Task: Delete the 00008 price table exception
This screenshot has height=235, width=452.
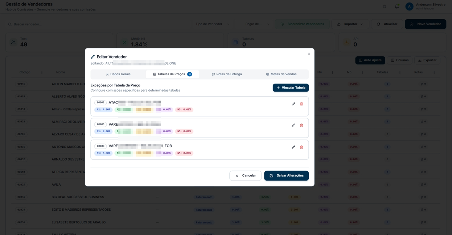Action: click(301, 147)
